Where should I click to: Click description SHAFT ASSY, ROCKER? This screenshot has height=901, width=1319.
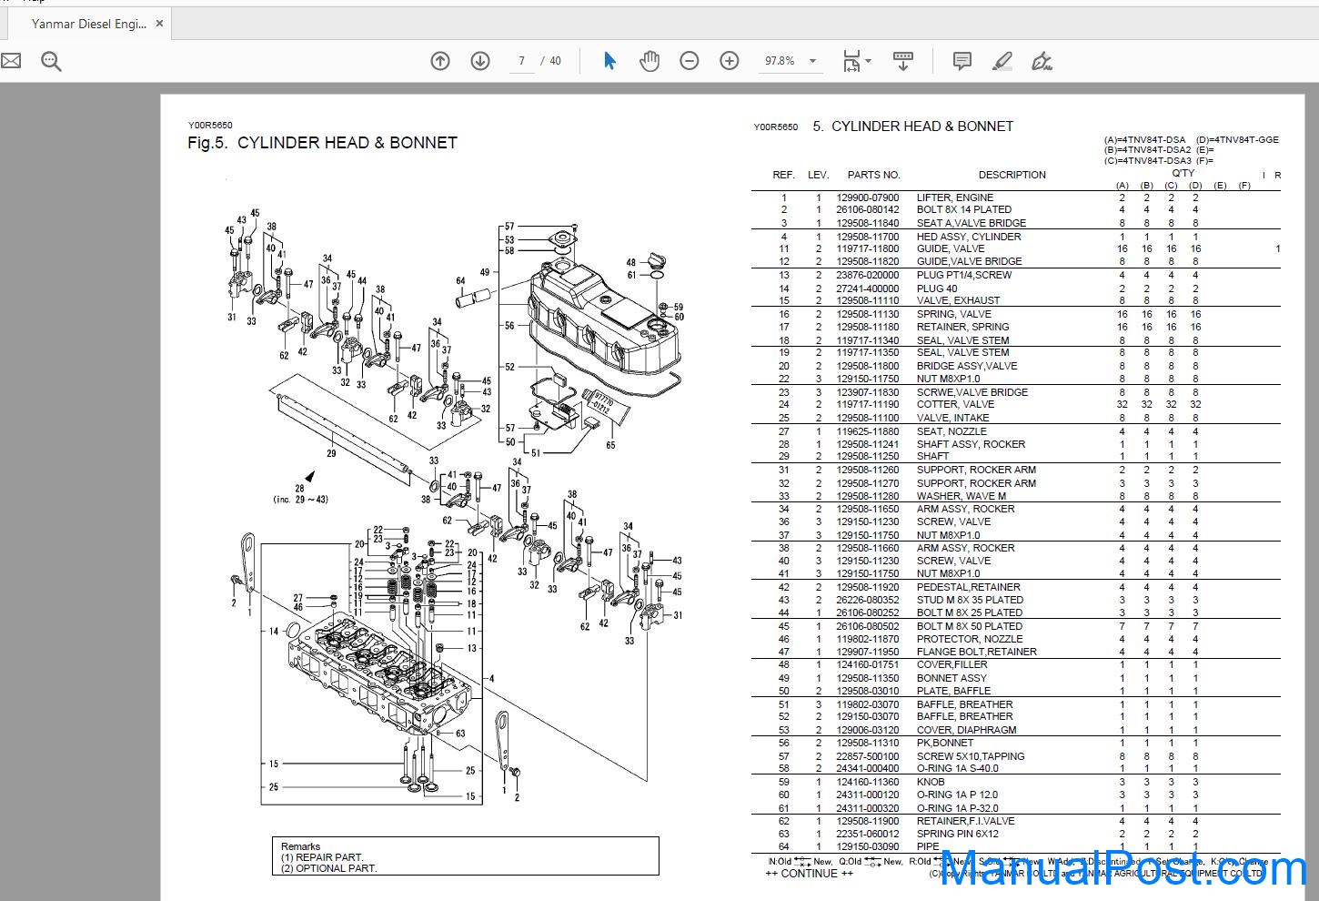click(x=971, y=444)
